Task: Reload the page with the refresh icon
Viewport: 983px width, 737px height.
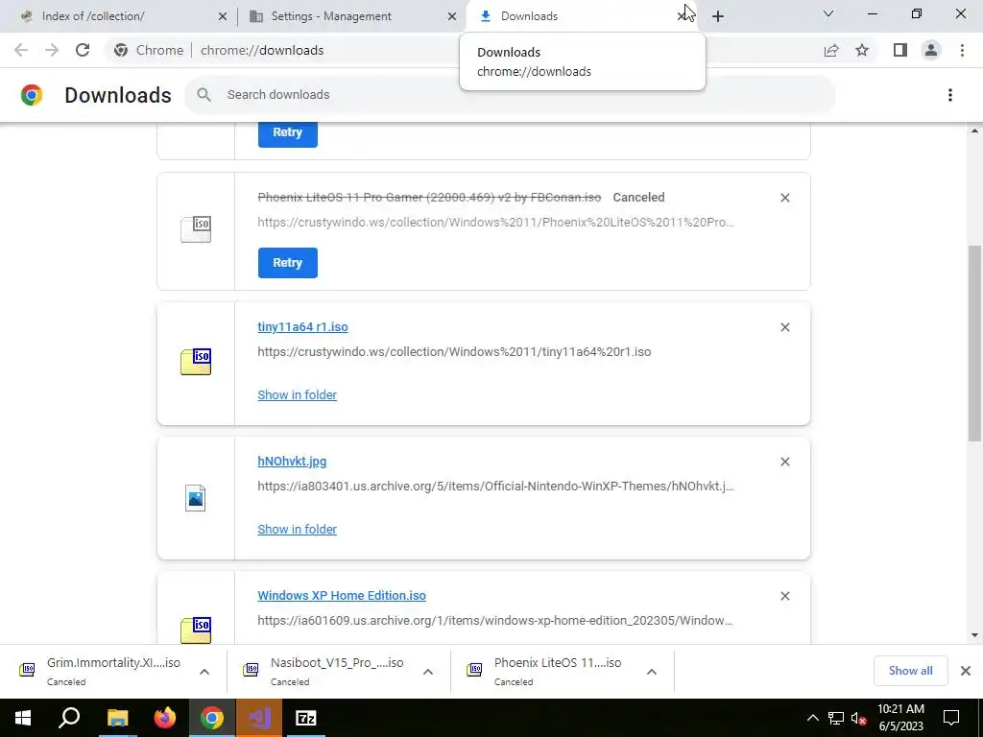Action: point(83,50)
